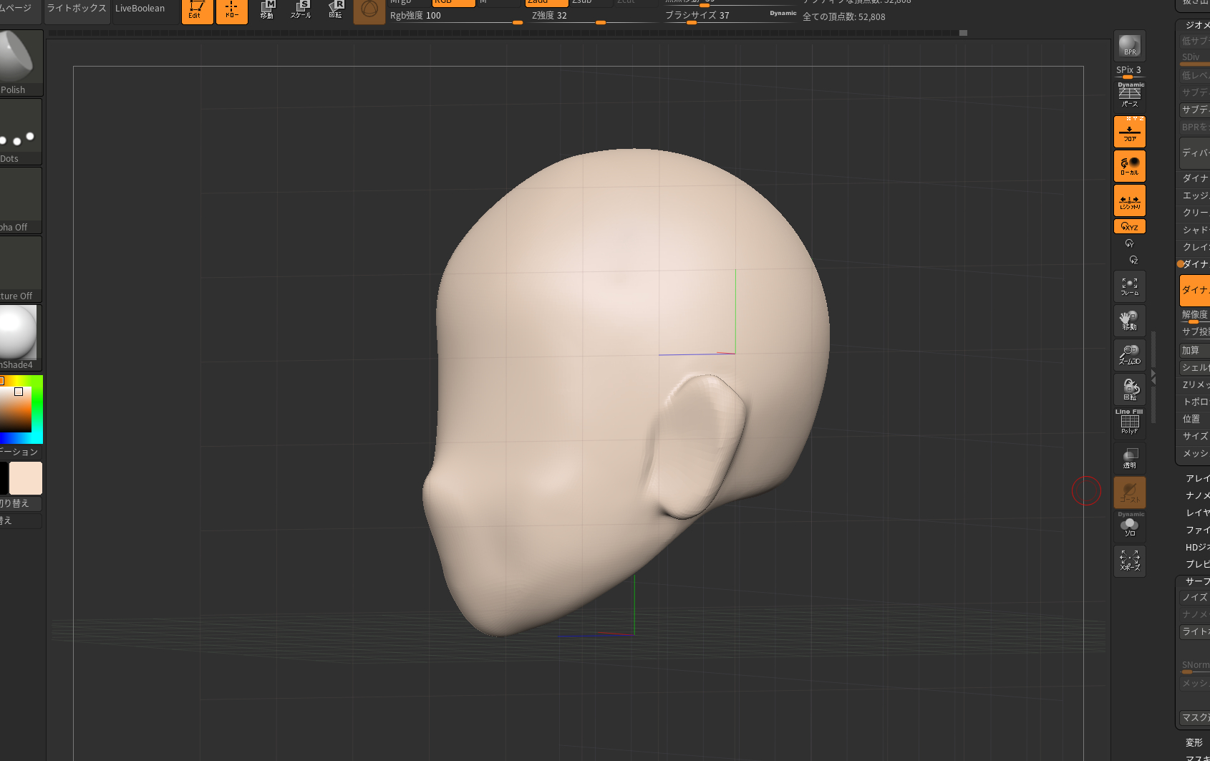Expand the クレイ sub-palette
This screenshot has width=1210, height=761.
1195,247
